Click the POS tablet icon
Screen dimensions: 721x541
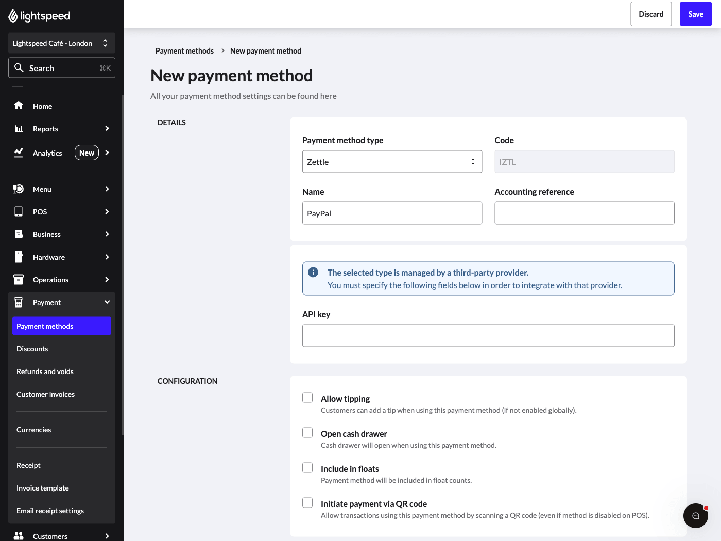(x=19, y=212)
